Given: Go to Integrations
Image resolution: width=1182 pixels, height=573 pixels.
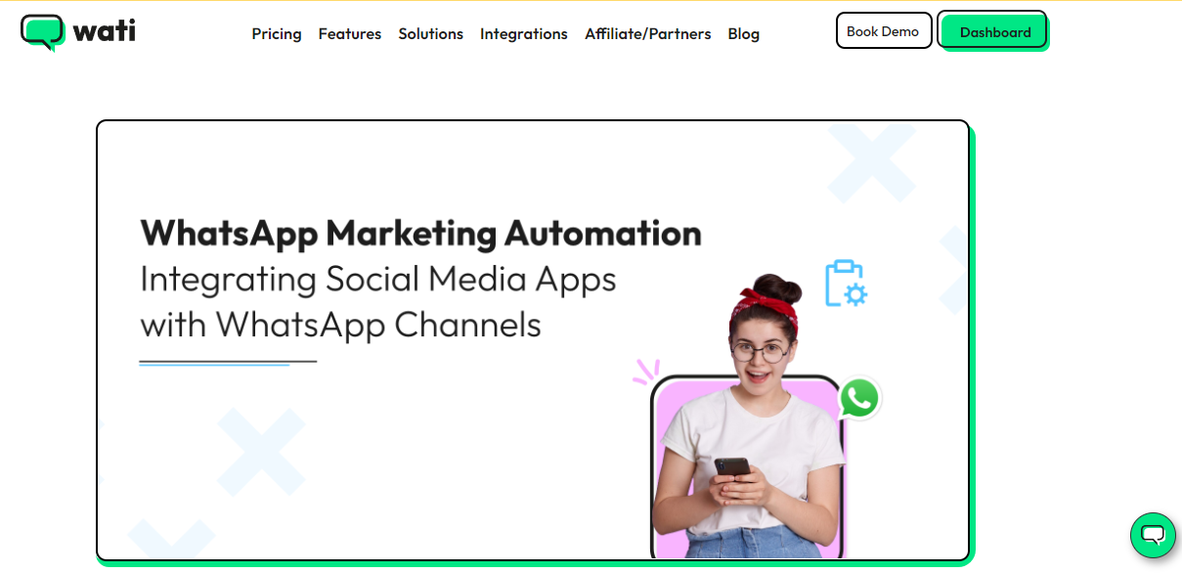Looking at the screenshot, I should [x=524, y=34].
